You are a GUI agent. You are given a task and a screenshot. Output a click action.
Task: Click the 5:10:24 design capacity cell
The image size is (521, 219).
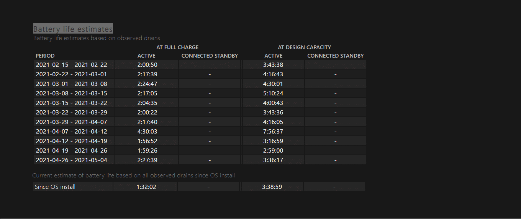tap(273, 93)
